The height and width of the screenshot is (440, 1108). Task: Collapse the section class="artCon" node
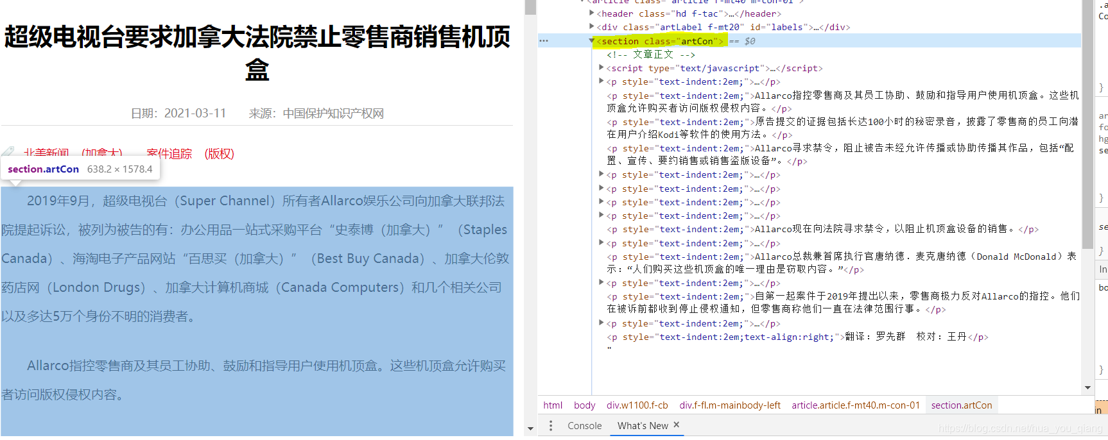click(591, 40)
